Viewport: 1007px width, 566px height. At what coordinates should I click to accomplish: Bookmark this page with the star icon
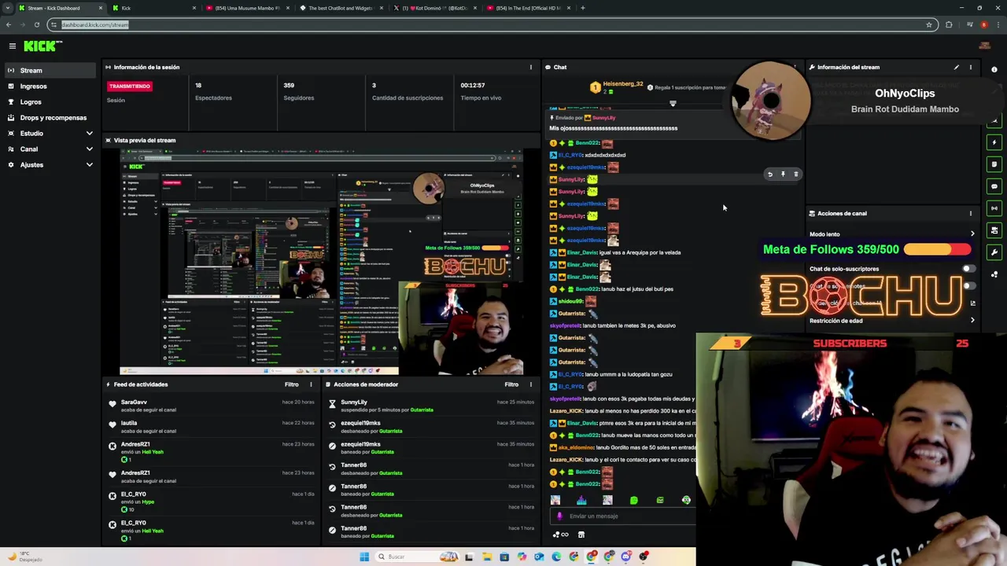point(929,24)
